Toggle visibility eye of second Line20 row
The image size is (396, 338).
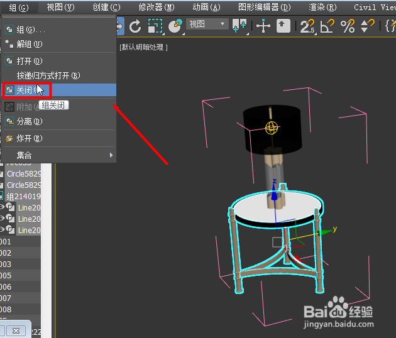click(x=2, y=219)
